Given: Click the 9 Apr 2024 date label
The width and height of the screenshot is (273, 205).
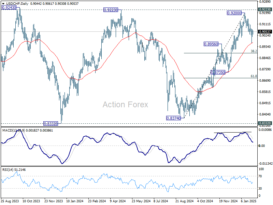Looking at the screenshot, I should (118, 201).
